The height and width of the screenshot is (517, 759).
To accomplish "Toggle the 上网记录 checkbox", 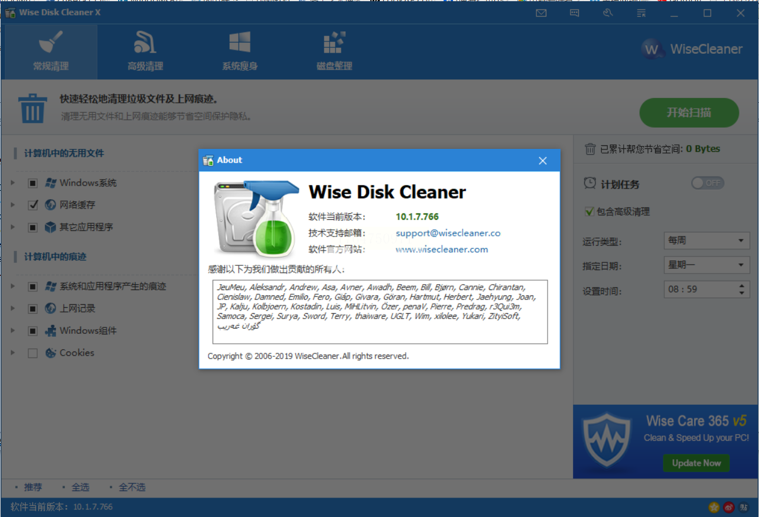I will point(32,308).
